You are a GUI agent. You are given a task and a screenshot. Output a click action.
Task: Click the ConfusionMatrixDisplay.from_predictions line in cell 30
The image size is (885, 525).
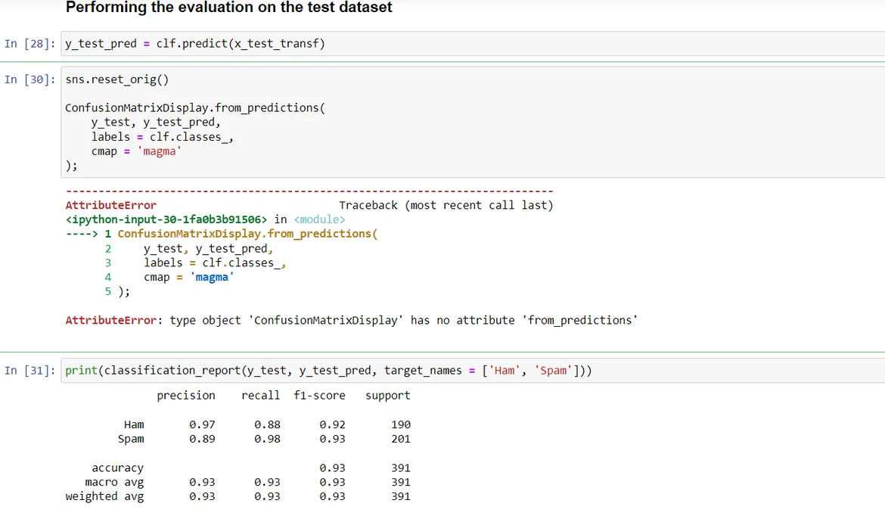click(195, 108)
